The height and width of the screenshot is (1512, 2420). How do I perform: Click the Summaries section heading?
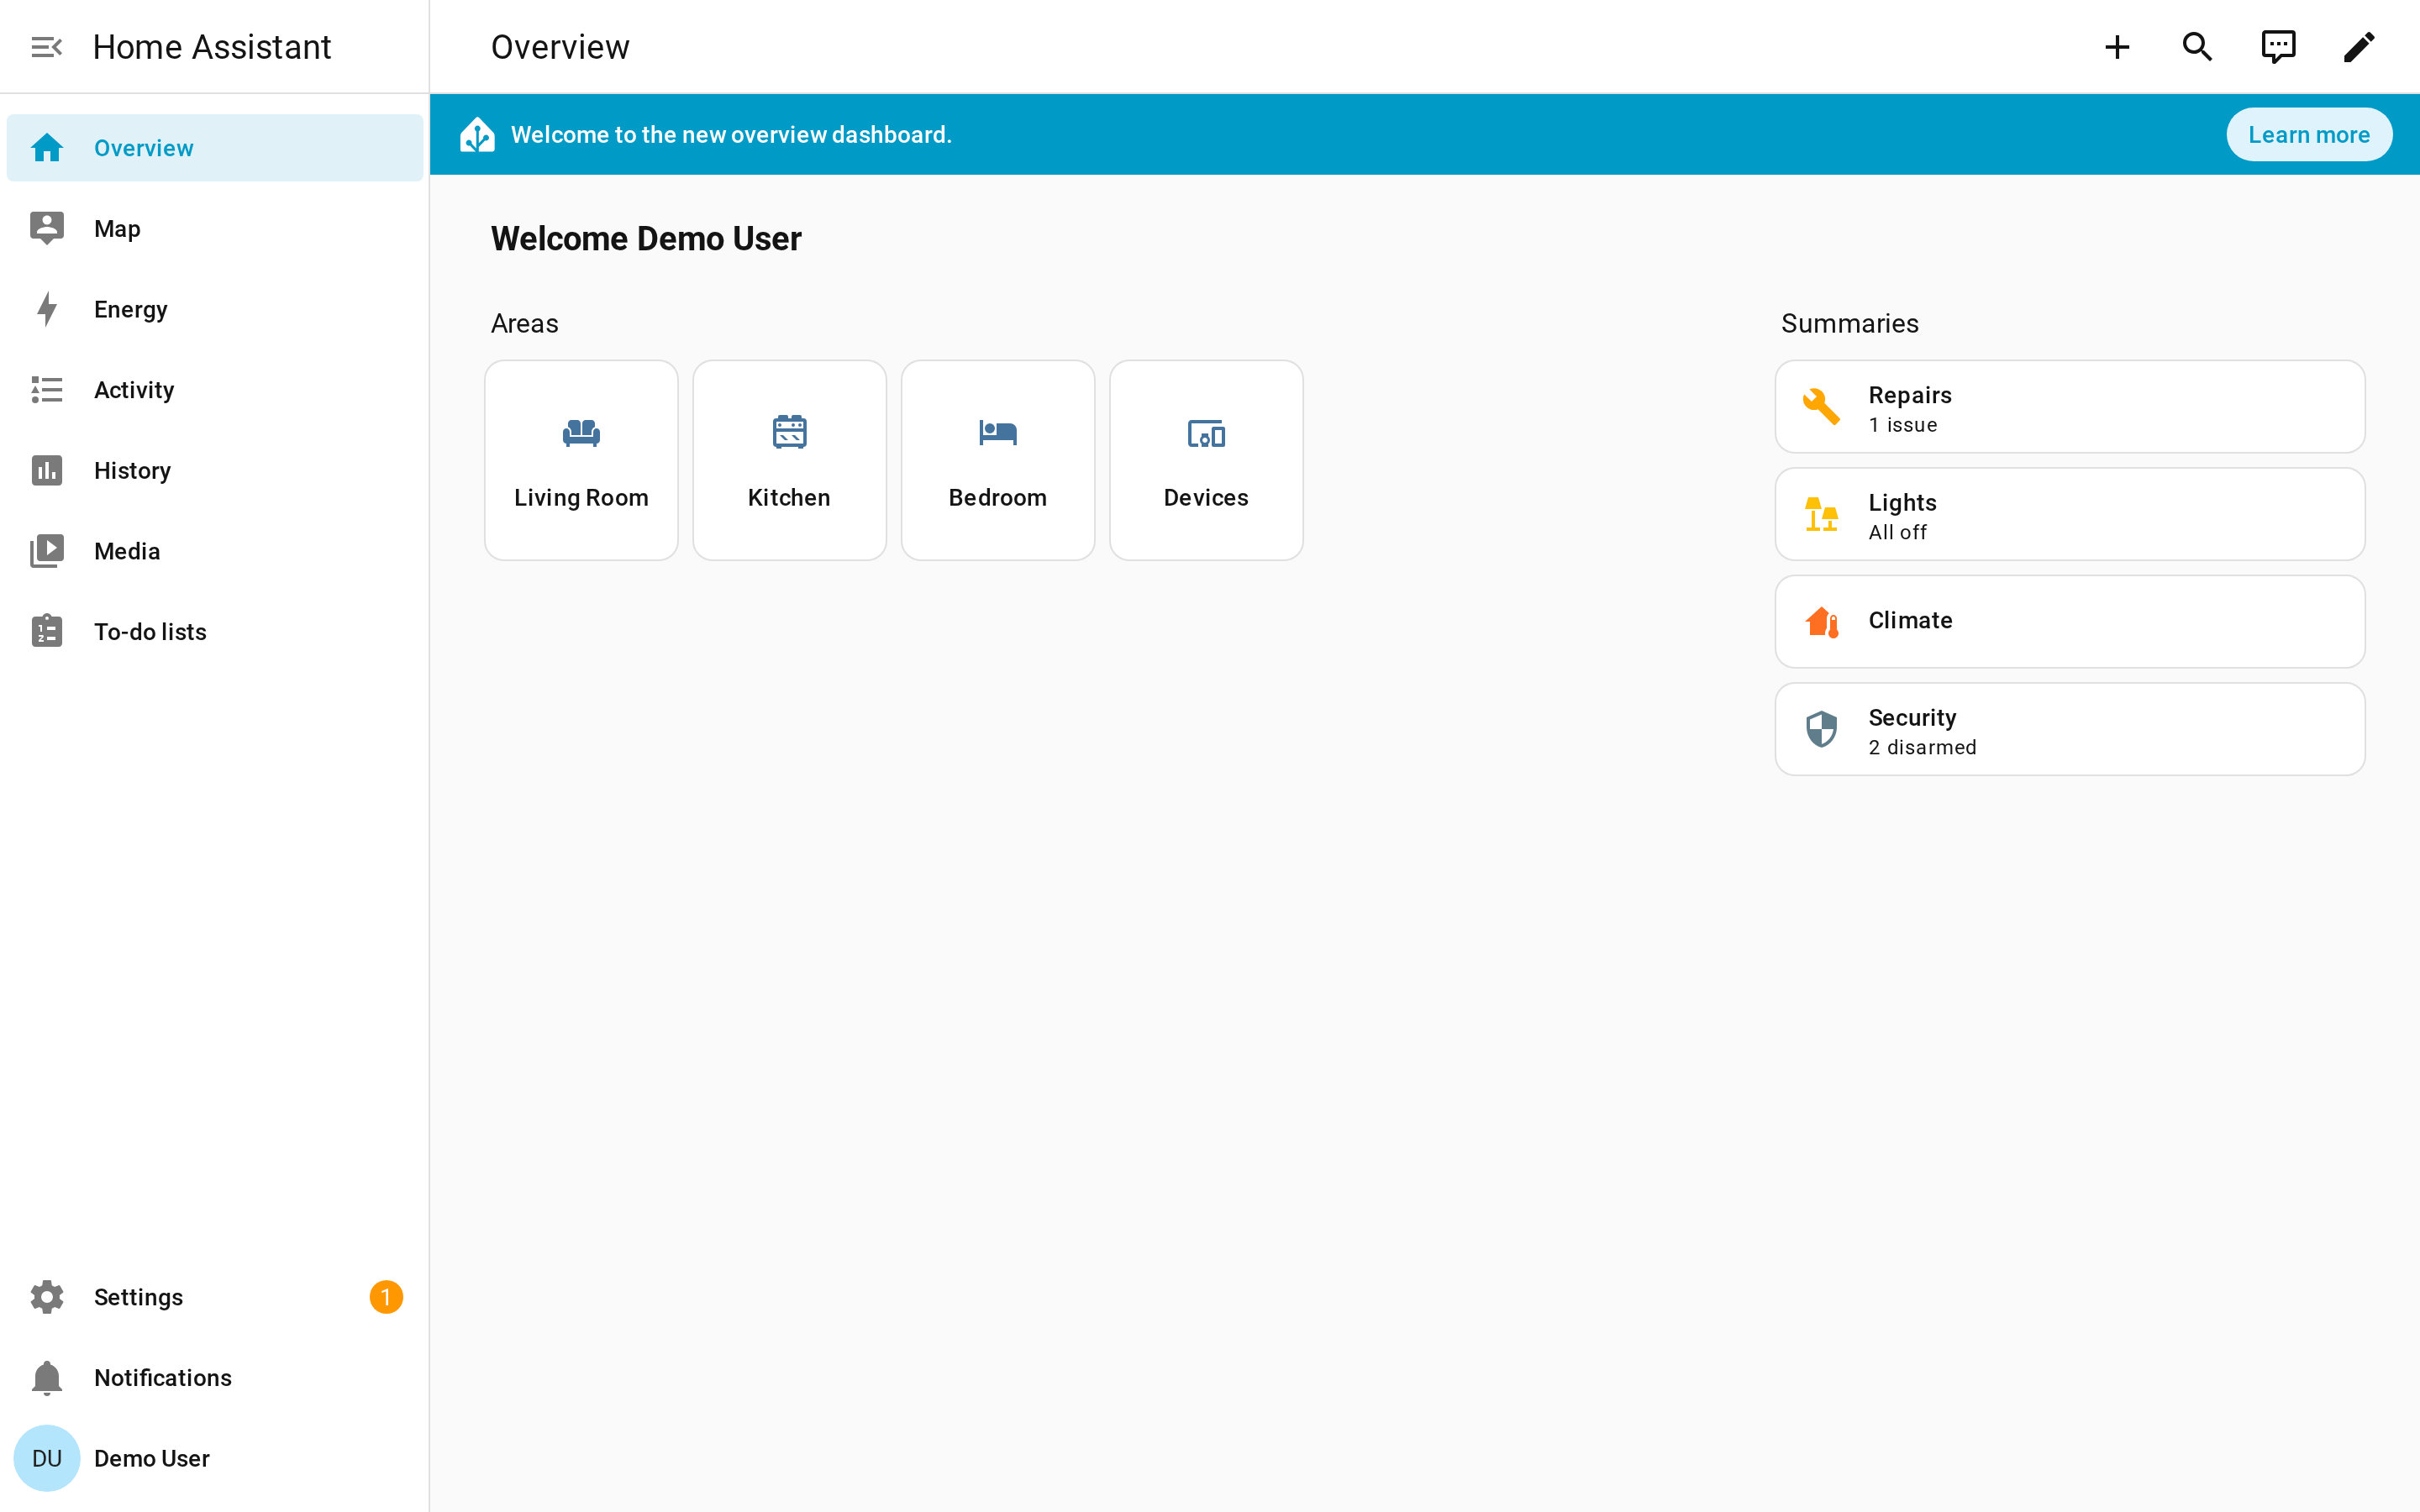[1850, 323]
